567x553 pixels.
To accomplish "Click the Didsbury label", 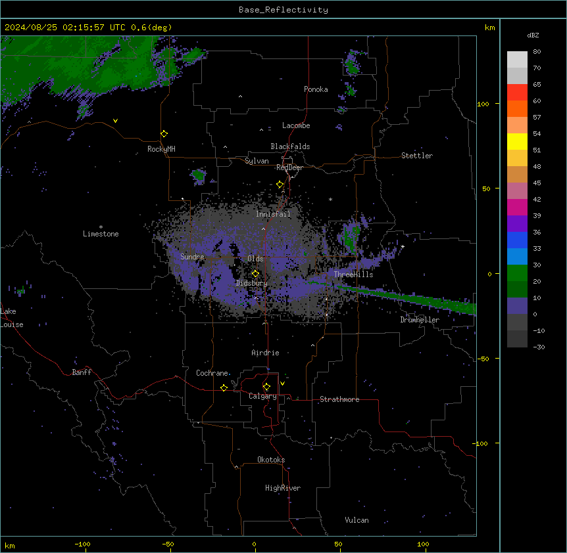I will click(x=252, y=283).
